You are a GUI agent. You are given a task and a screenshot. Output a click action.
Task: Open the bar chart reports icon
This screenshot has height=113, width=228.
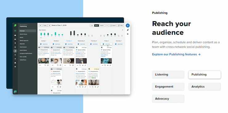click(15, 59)
